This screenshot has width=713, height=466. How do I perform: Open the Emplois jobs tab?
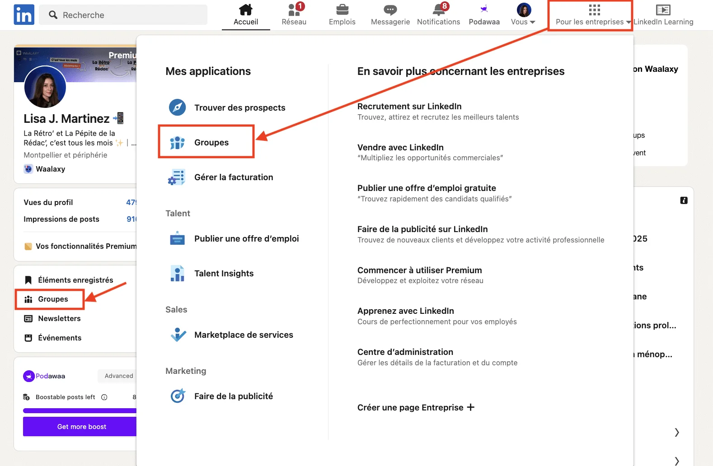click(x=342, y=15)
